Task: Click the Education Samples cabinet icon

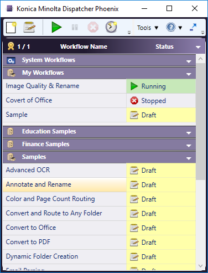Action: click(11, 132)
